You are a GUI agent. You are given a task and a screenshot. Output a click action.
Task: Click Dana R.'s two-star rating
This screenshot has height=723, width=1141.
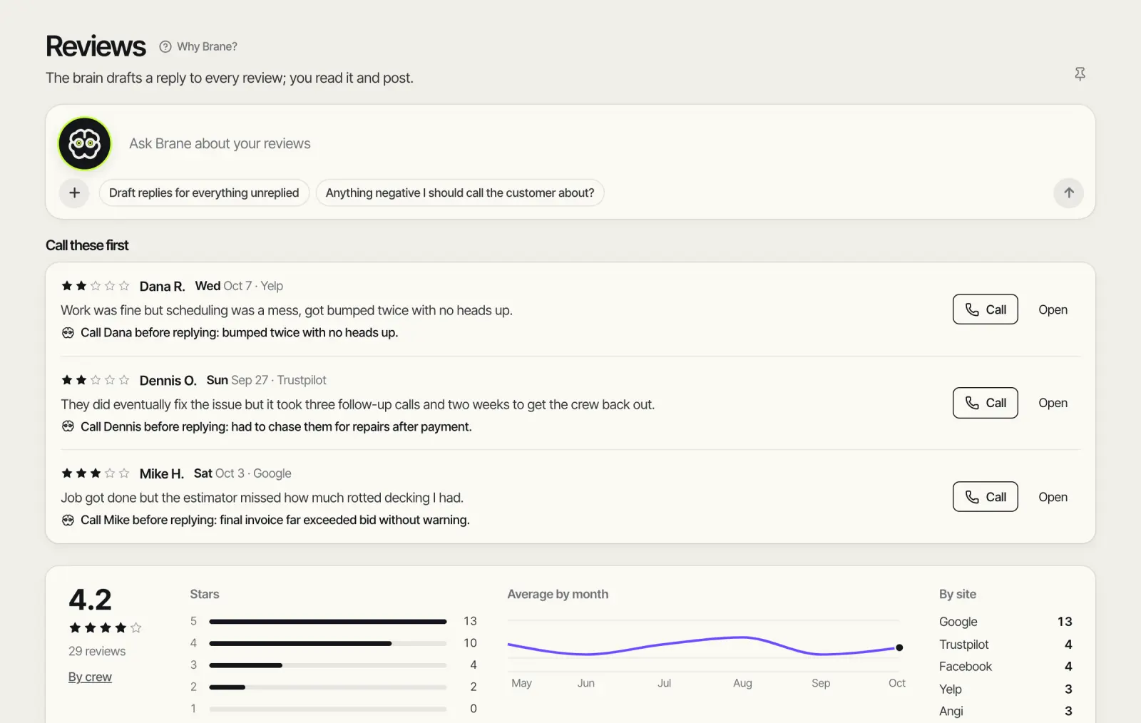(95, 286)
